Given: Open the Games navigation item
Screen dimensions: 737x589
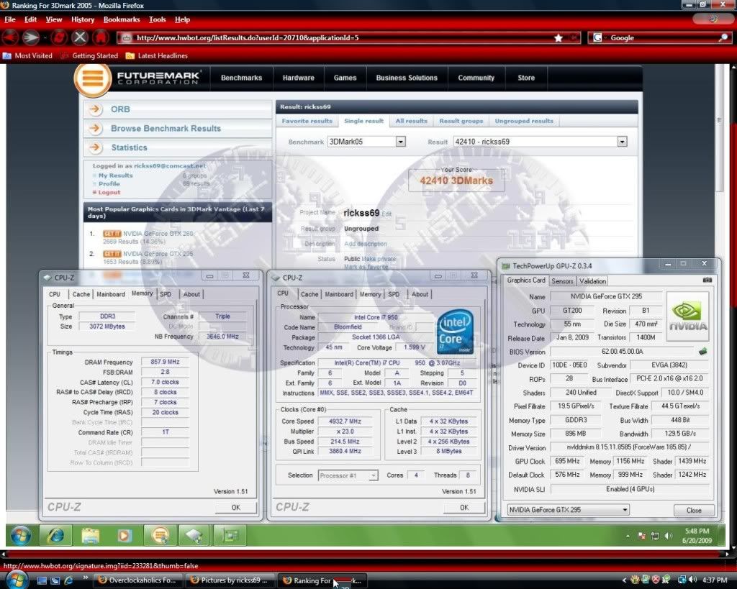Looking at the screenshot, I should coord(345,78).
